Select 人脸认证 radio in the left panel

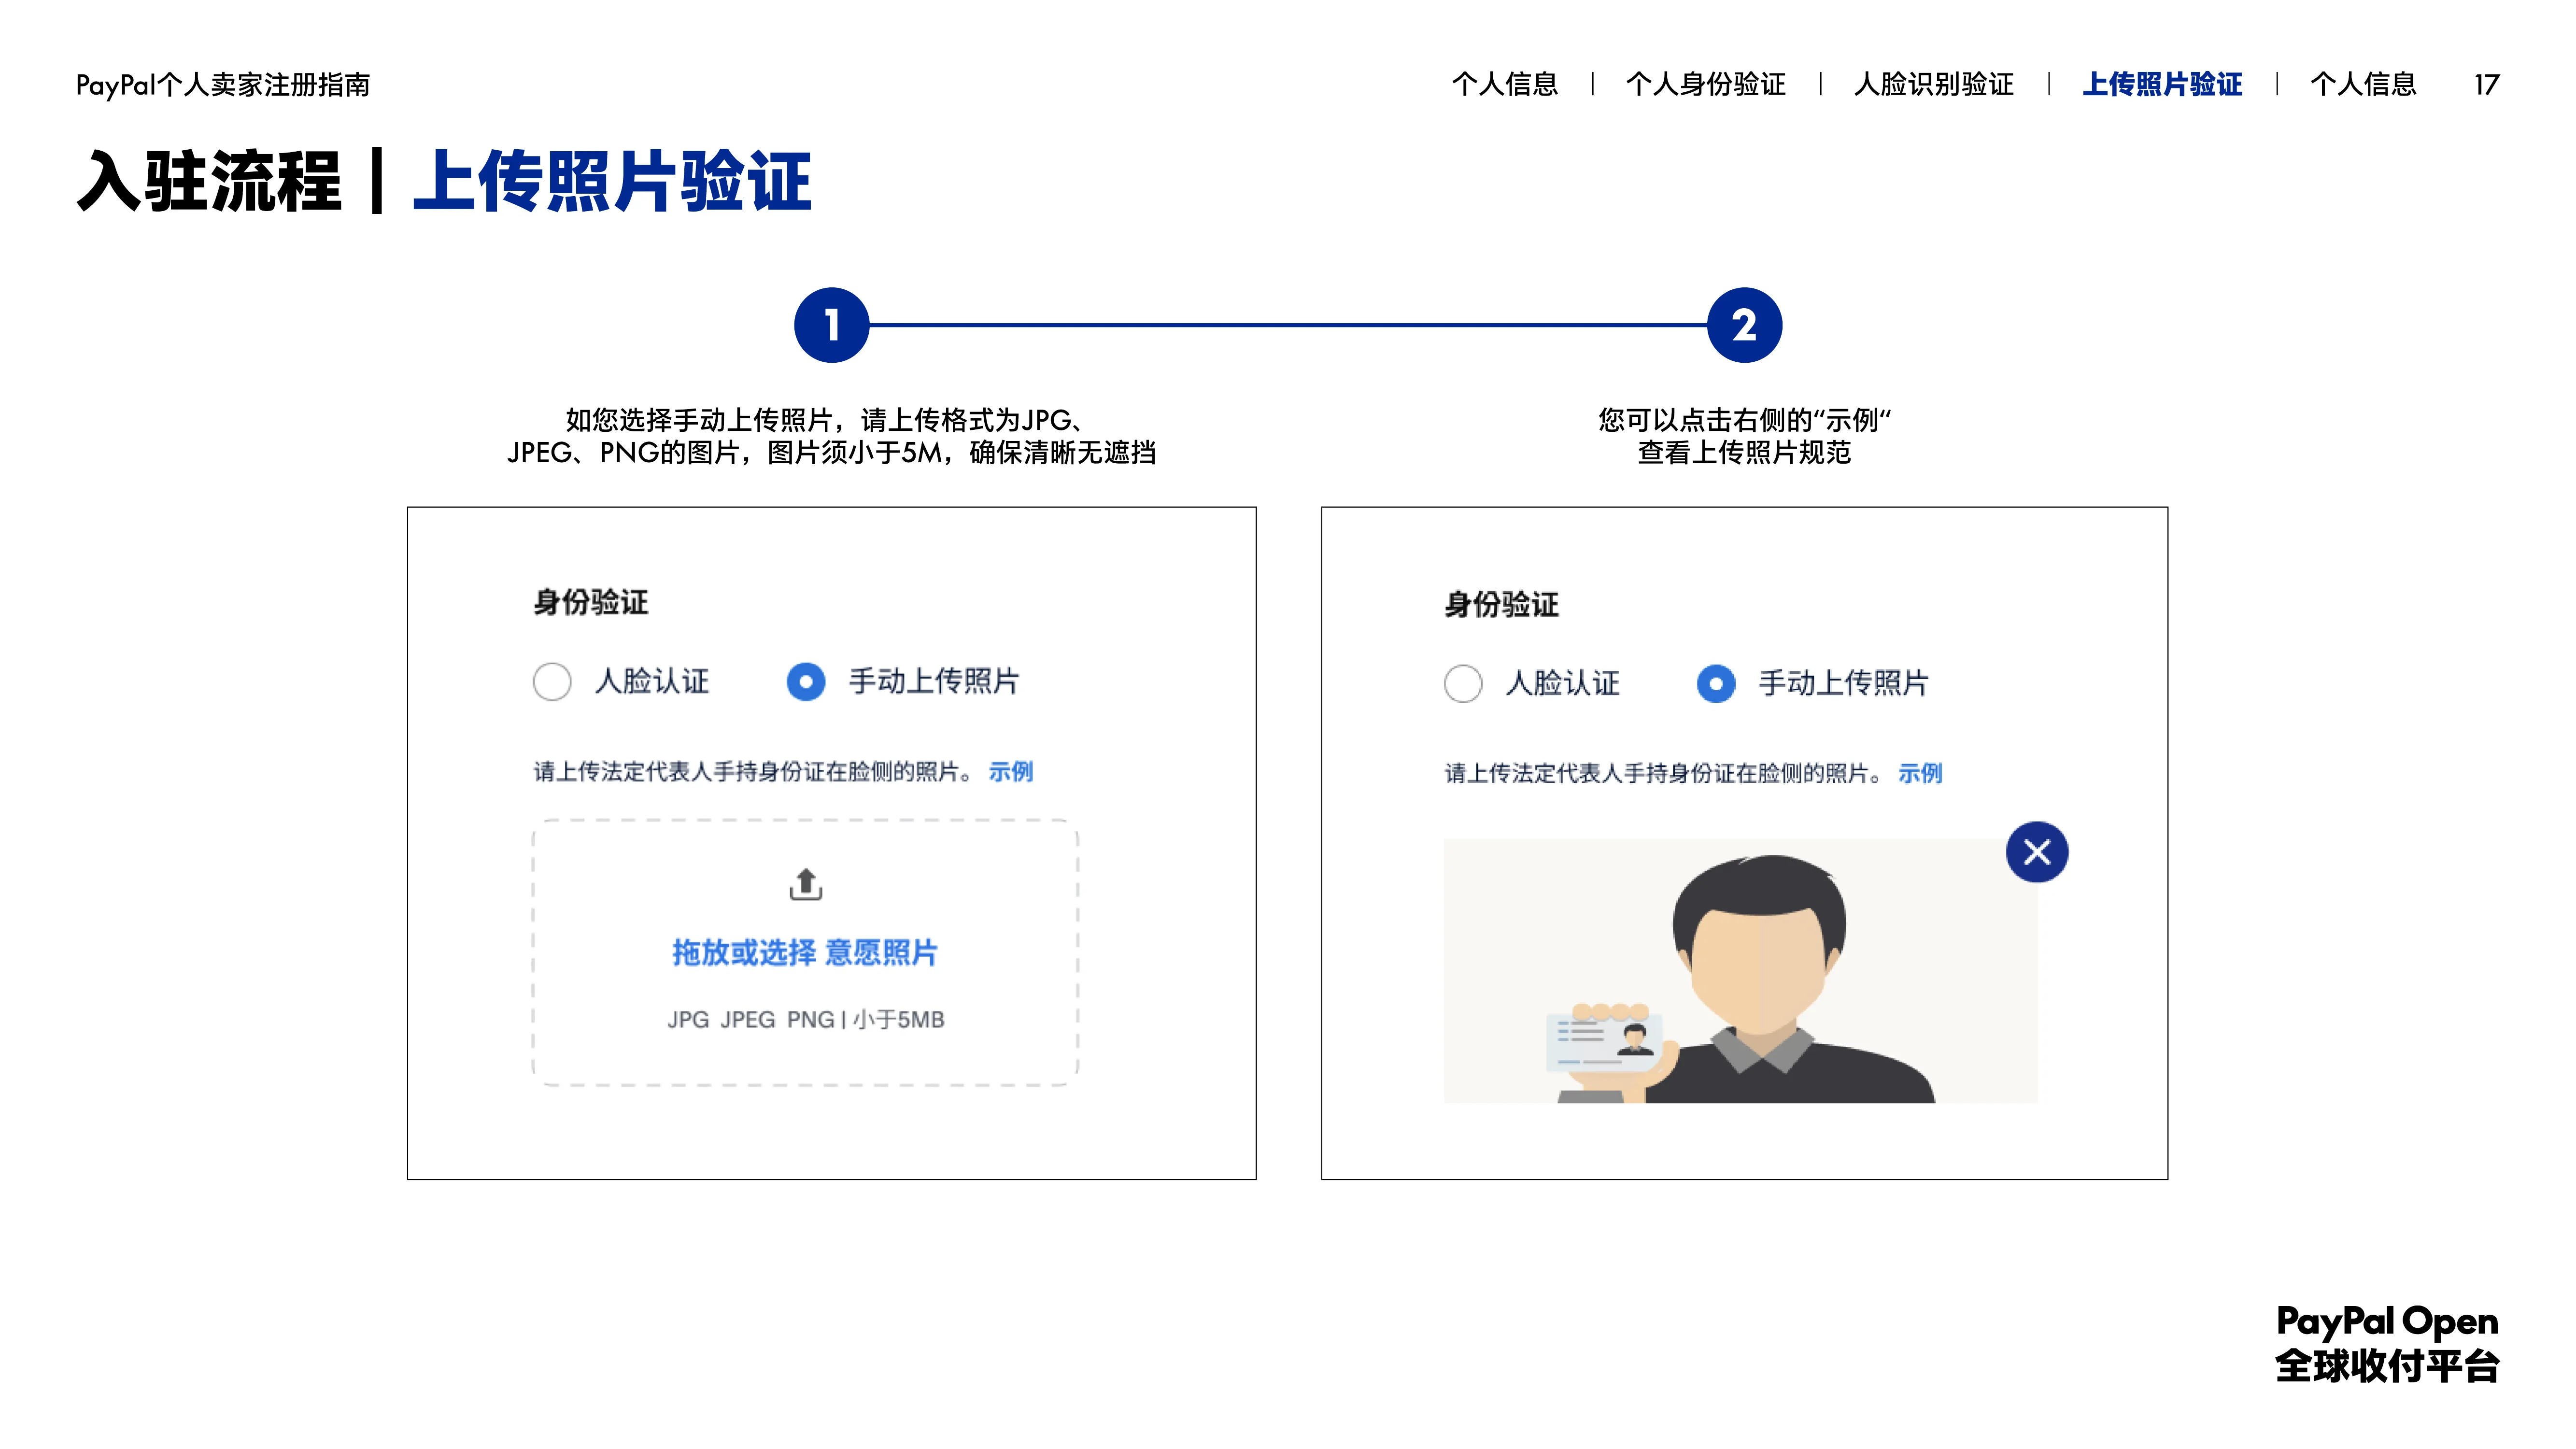point(552,682)
